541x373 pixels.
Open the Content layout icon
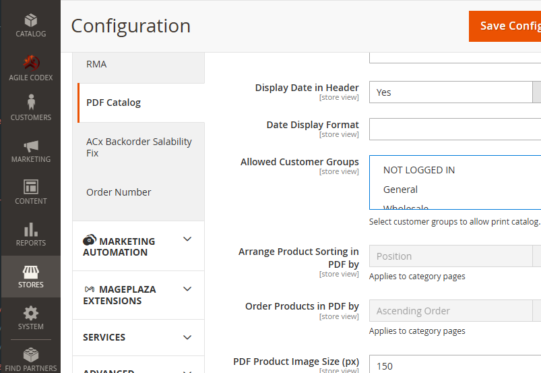31,187
